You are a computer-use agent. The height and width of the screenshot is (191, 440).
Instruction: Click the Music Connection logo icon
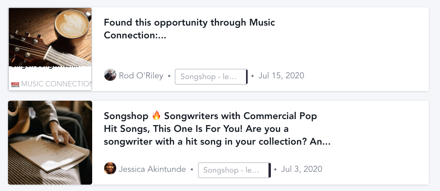point(15,84)
